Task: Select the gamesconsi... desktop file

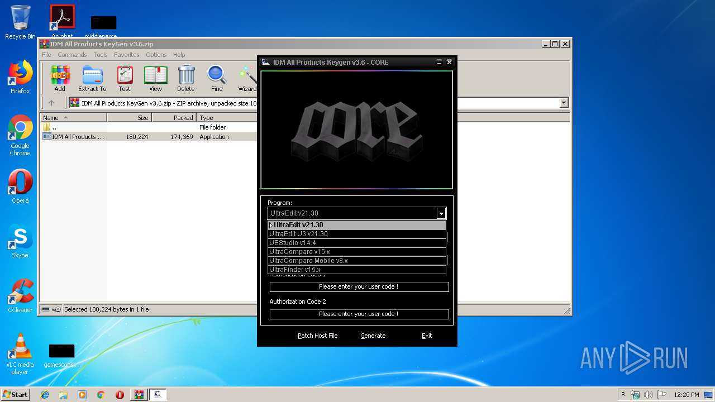Action: click(x=62, y=356)
